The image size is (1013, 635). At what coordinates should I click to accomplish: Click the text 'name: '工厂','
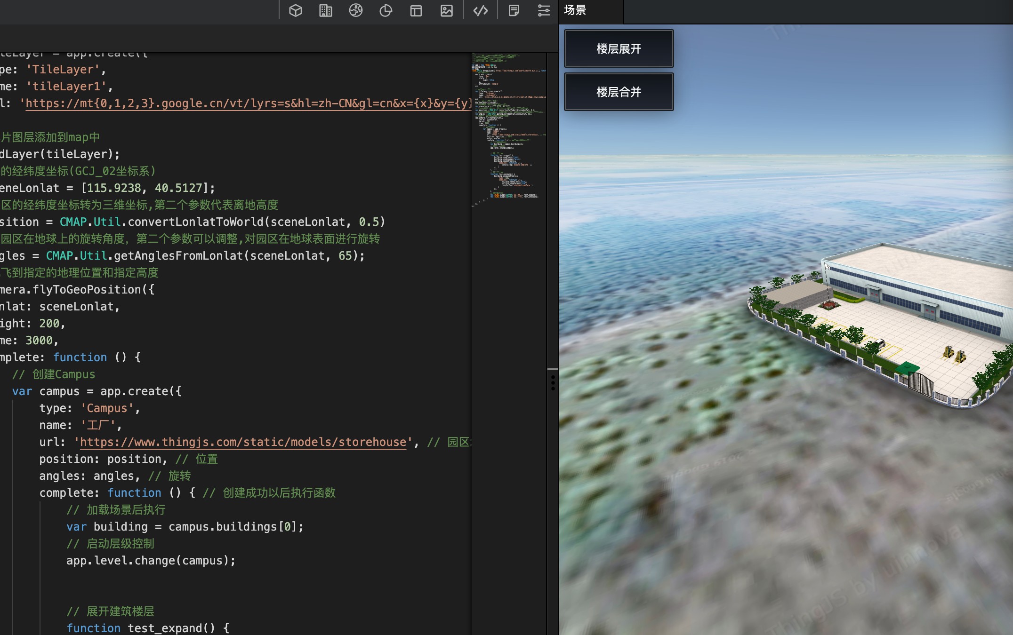pyautogui.click(x=80, y=425)
